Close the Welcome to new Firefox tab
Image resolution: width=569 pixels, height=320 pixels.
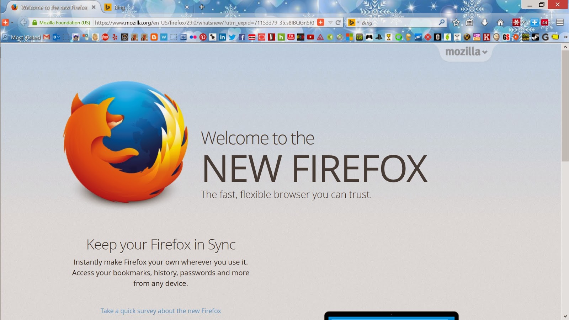(x=94, y=7)
